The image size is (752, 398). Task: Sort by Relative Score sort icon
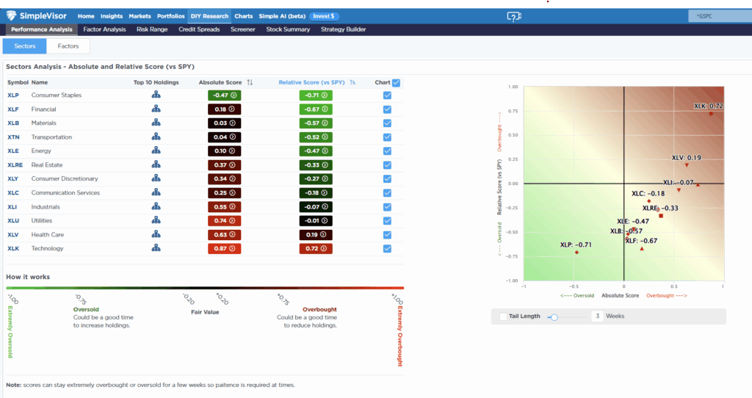353,83
